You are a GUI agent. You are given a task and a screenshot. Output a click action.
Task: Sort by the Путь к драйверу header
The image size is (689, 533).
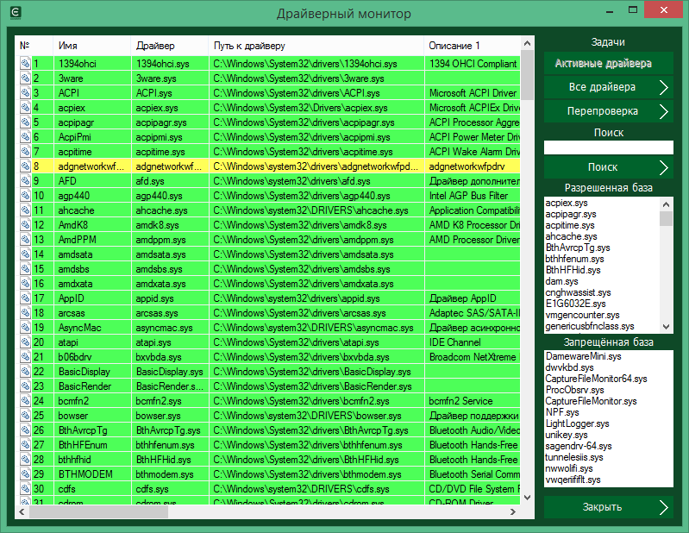pyautogui.click(x=316, y=46)
